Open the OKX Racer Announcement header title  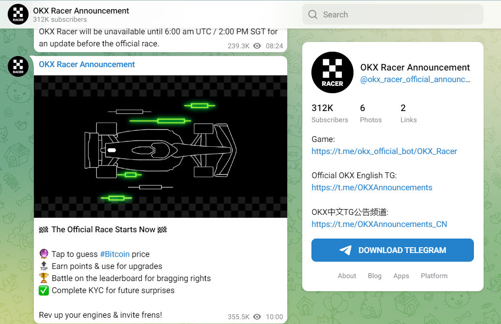[x=81, y=11]
